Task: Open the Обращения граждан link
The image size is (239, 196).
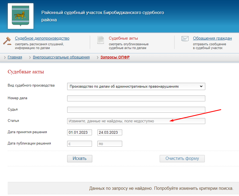Action: pos(212,38)
